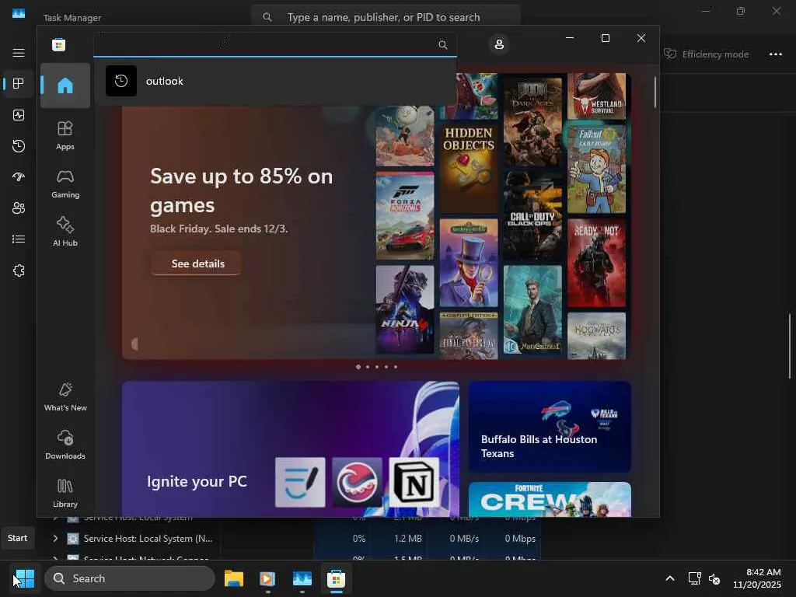
Task: Open the clock showing 8:42 AM
Action: tap(756, 578)
